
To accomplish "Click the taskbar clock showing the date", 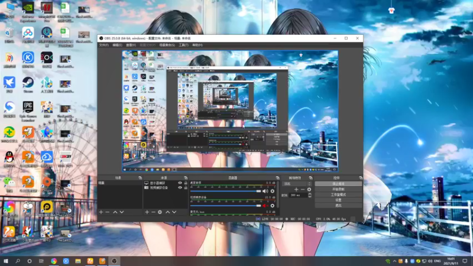I will (451, 261).
